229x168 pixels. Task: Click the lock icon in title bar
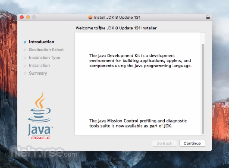coord(208,17)
